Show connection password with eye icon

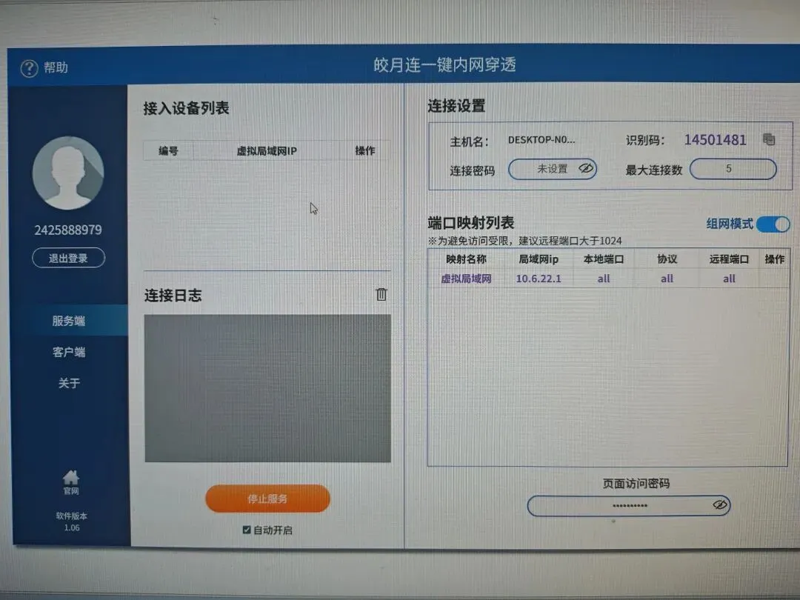pyautogui.click(x=586, y=168)
